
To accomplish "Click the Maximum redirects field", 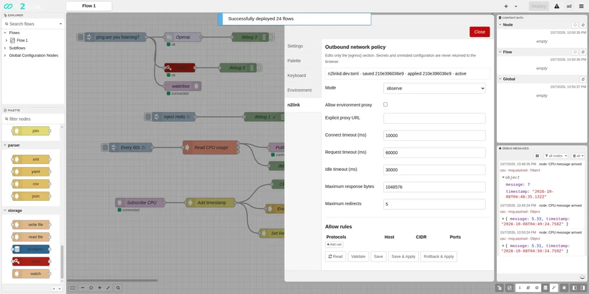I will coord(434,205).
